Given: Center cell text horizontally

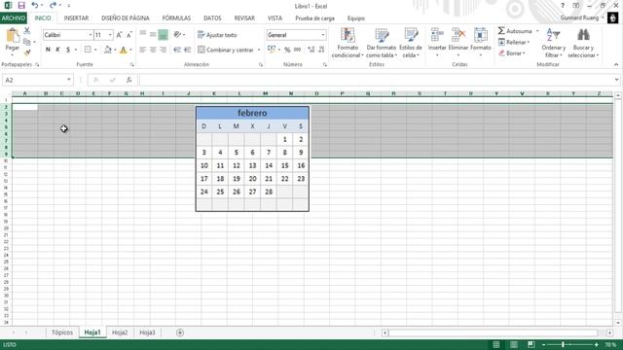Looking at the screenshot, I should point(153,50).
